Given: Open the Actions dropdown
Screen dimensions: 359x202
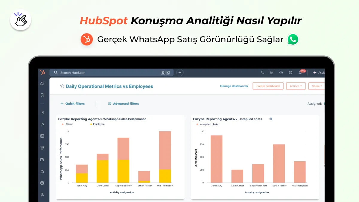Looking at the screenshot, I should pos(296,86).
